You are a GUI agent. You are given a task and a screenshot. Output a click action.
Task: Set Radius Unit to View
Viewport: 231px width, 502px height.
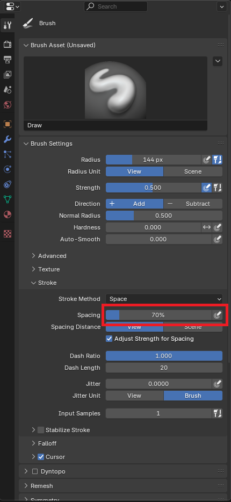pyautogui.click(x=134, y=171)
